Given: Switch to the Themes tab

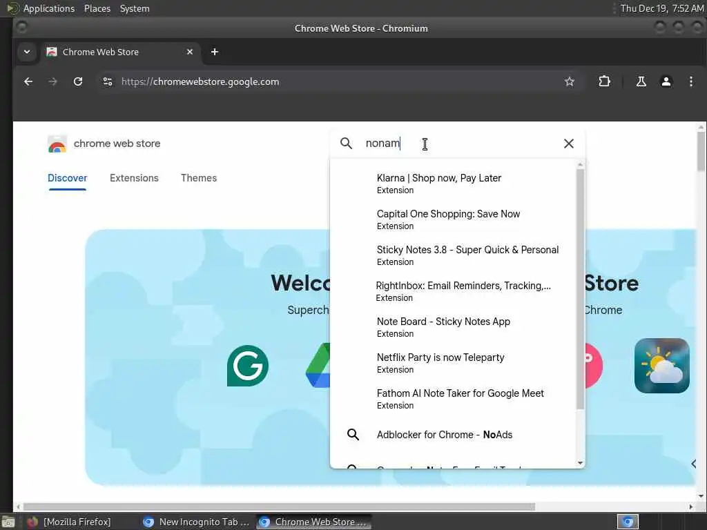Looking at the screenshot, I should pos(199,178).
